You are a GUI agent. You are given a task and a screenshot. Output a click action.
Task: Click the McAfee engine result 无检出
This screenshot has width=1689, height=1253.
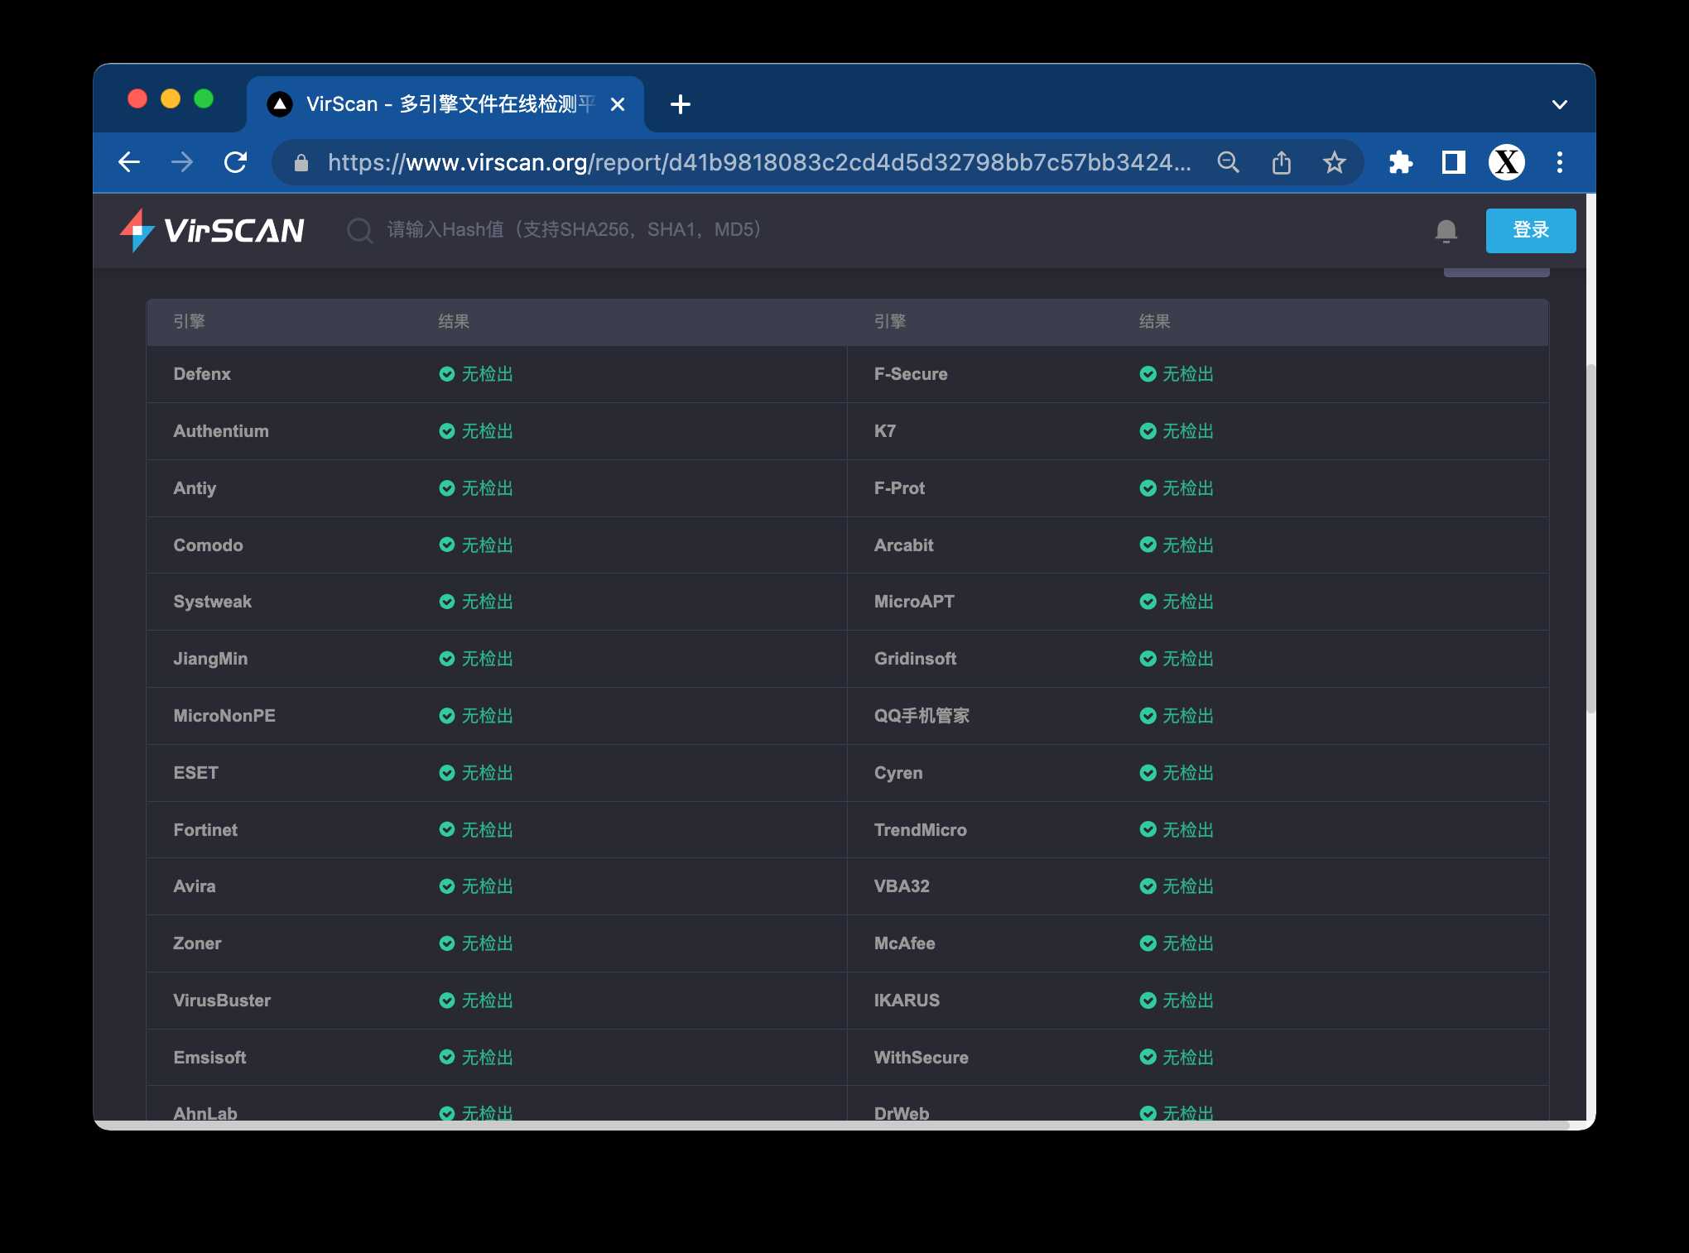point(1186,943)
